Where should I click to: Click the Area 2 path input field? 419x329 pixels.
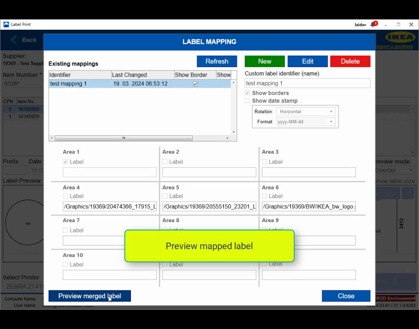click(x=209, y=172)
